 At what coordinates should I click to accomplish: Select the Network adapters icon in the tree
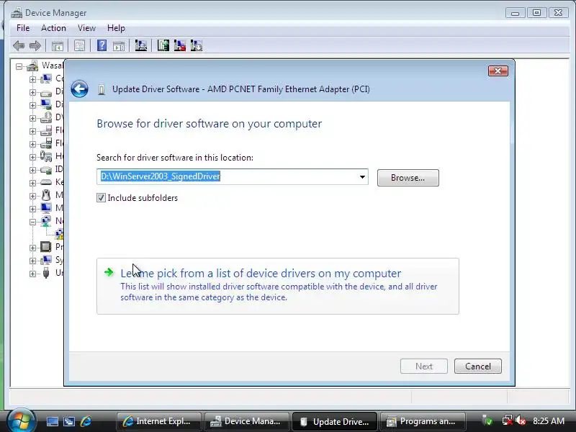(x=46, y=221)
